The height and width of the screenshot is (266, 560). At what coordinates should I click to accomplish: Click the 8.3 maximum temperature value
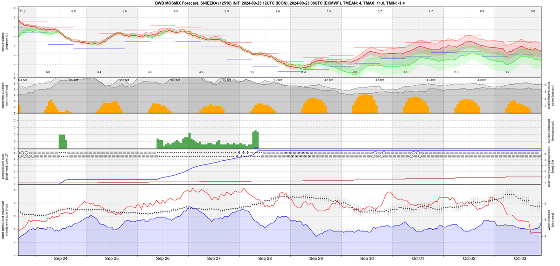tap(175, 11)
